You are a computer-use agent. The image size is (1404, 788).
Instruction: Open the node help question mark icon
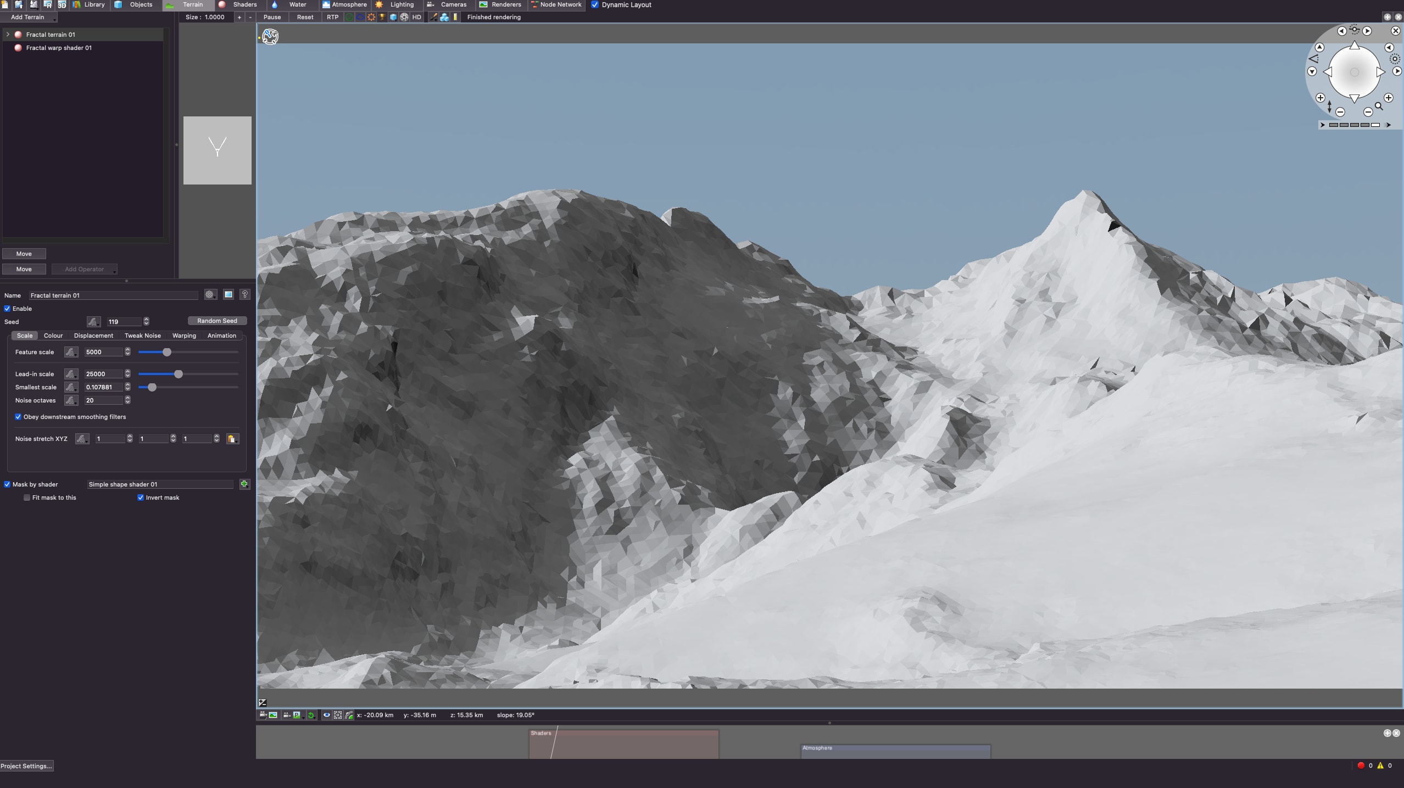[x=245, y=295]
